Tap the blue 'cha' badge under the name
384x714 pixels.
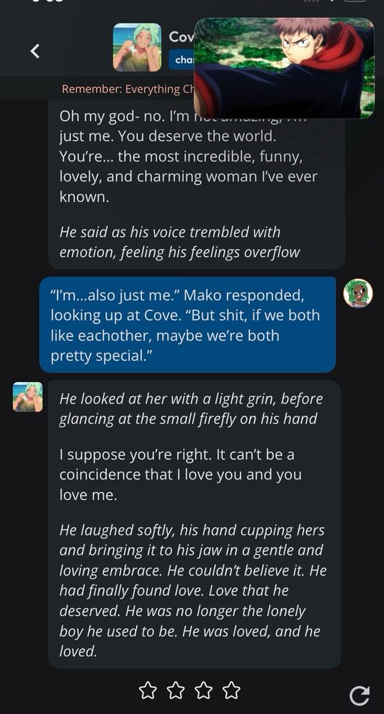[181, 60]
